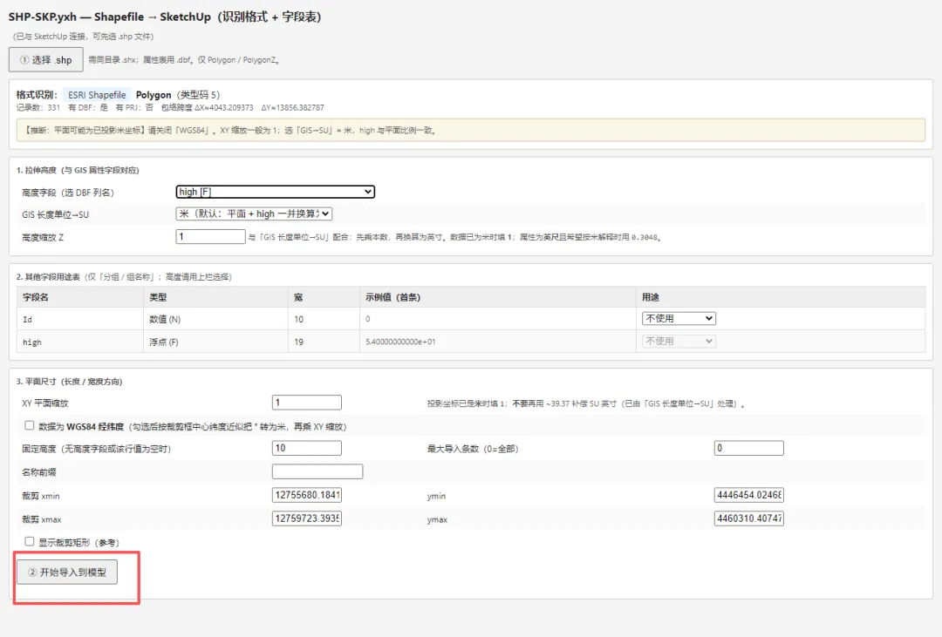
Task: Select the 裁剪 xmin value field
Action: click(x=307, y=495)
